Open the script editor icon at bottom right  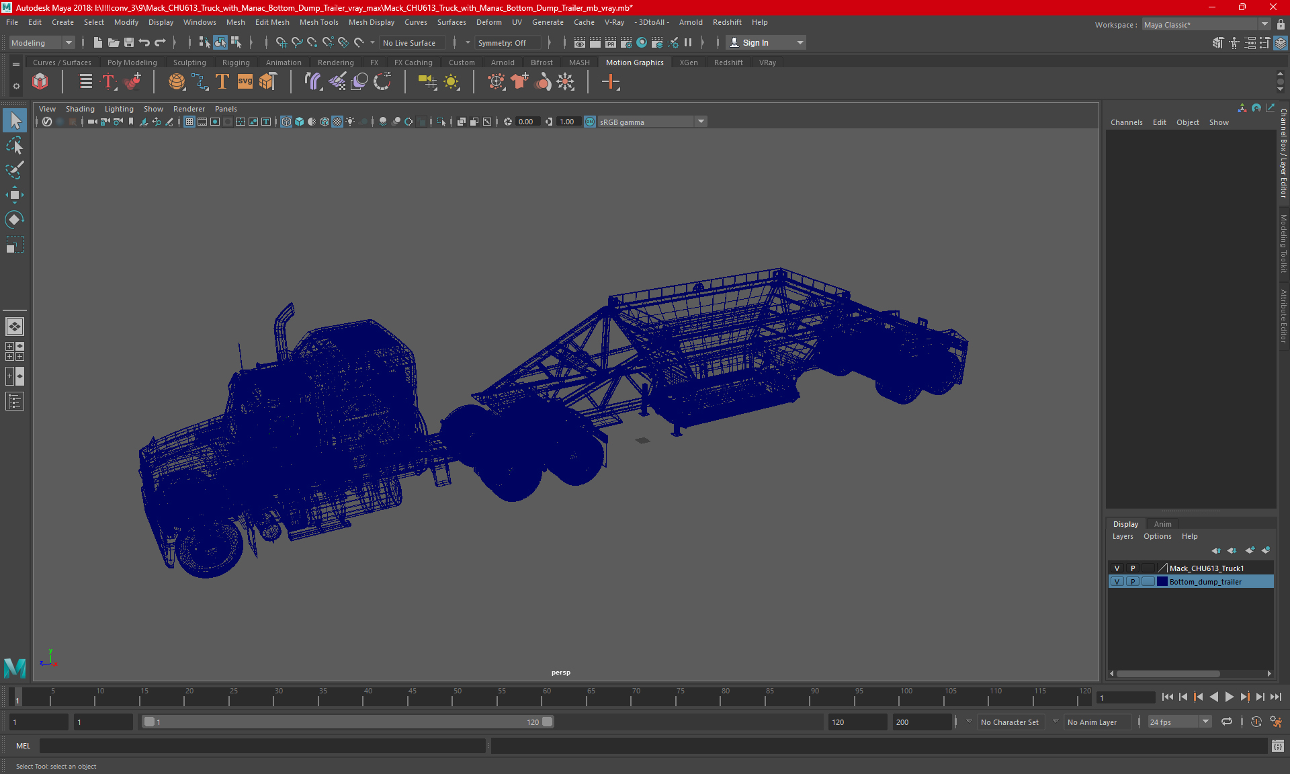[x=1277, y=746]
